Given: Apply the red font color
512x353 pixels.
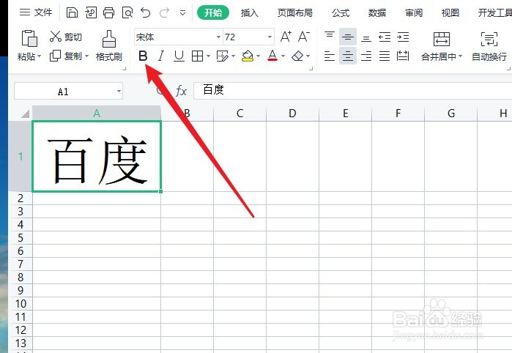Looking at the screenshot, I should point(272,56).
